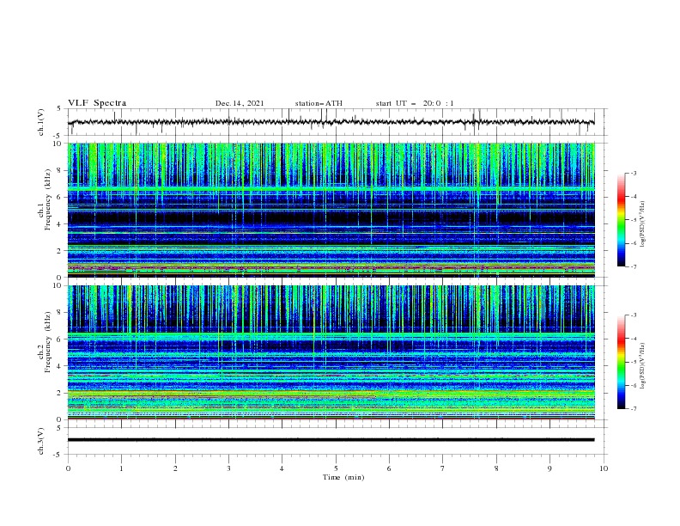The height and width of the screenshot is (526, 680).
Task: Click the "VLF Spectra" title text
Action: [97, 103]
